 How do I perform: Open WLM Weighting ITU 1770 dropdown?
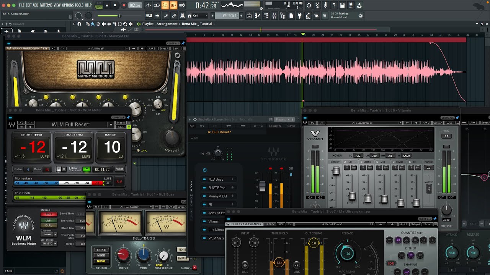pos(49,243)
